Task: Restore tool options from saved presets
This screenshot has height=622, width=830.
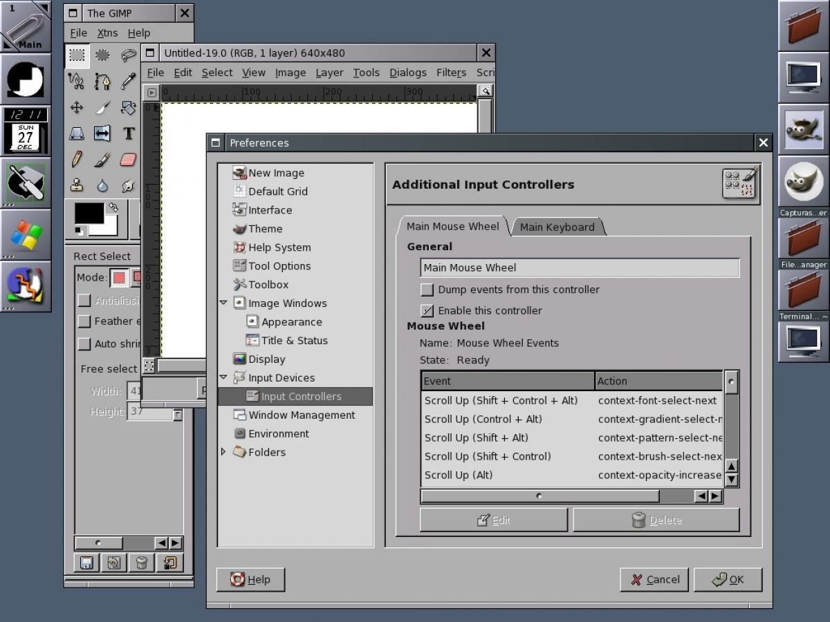Action: point(113,563)
